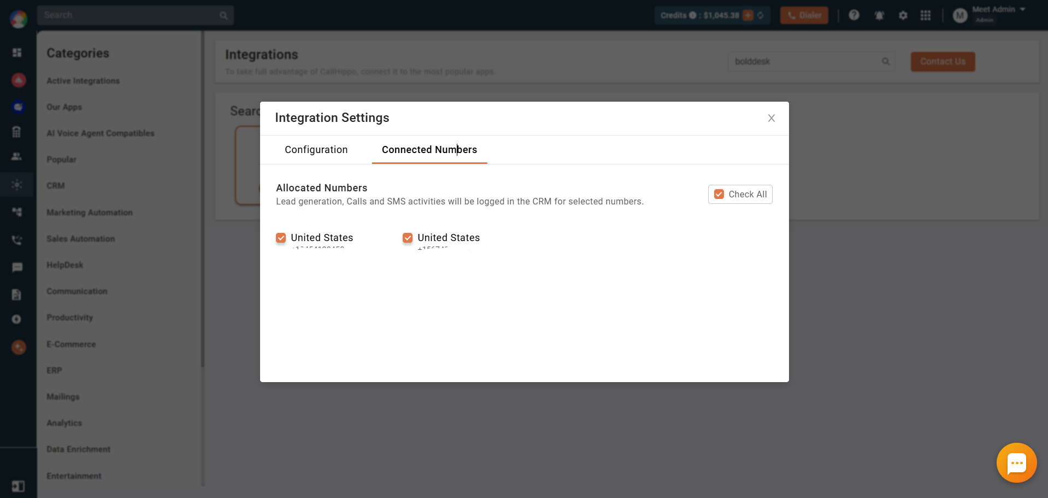This screenshot has height=498, width=1048.
Task: Click the bolddesk integrations search field
Action: coord(811,62)
